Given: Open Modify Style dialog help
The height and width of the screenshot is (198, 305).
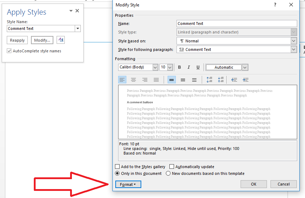Looking at the screenshot, I should (275, 5).
